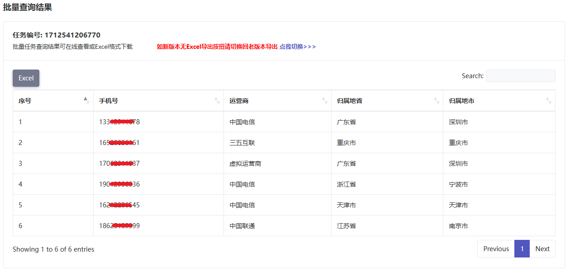Click the 运营商 column header text
This screenshot has width=570, height=276.
point(239,101)
